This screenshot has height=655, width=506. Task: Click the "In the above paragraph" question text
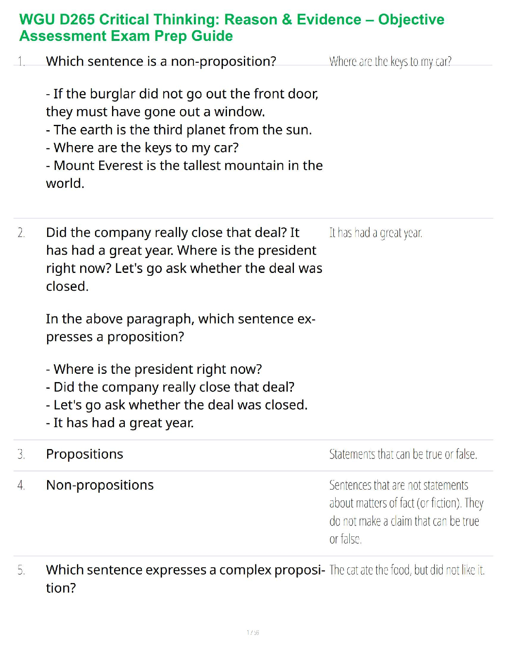pos(180,327)
